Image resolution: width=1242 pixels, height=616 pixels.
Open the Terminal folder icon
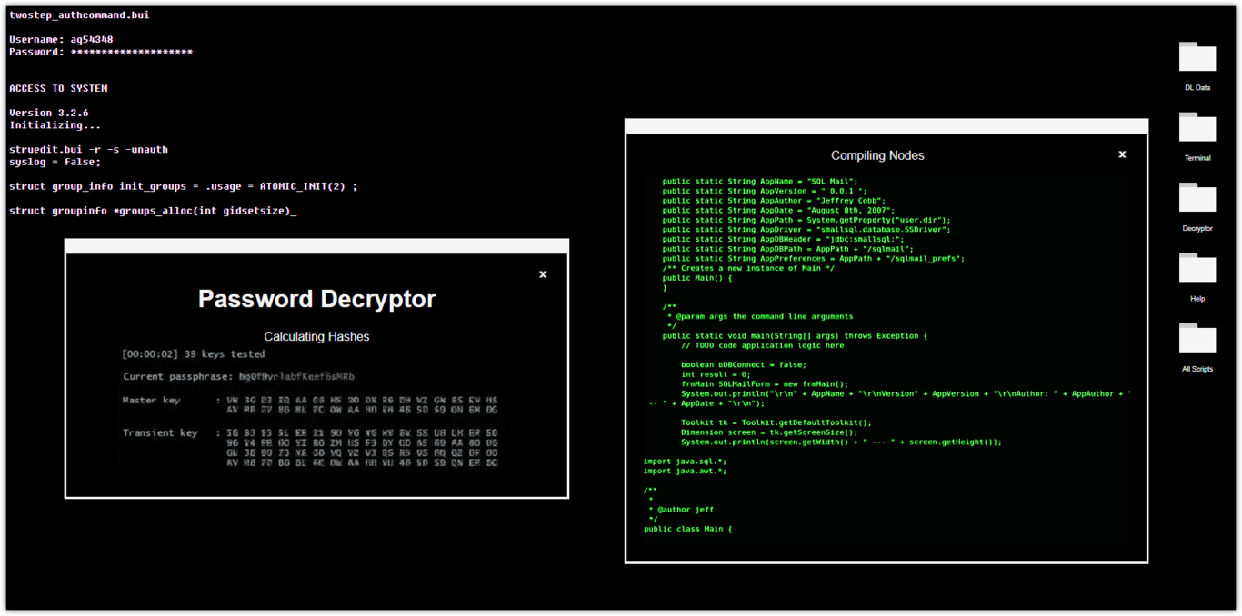click(x=1197, y=127)
